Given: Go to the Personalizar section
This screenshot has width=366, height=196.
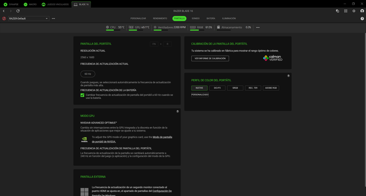Looking at the screenshot, I should click(x=138, y=18).
